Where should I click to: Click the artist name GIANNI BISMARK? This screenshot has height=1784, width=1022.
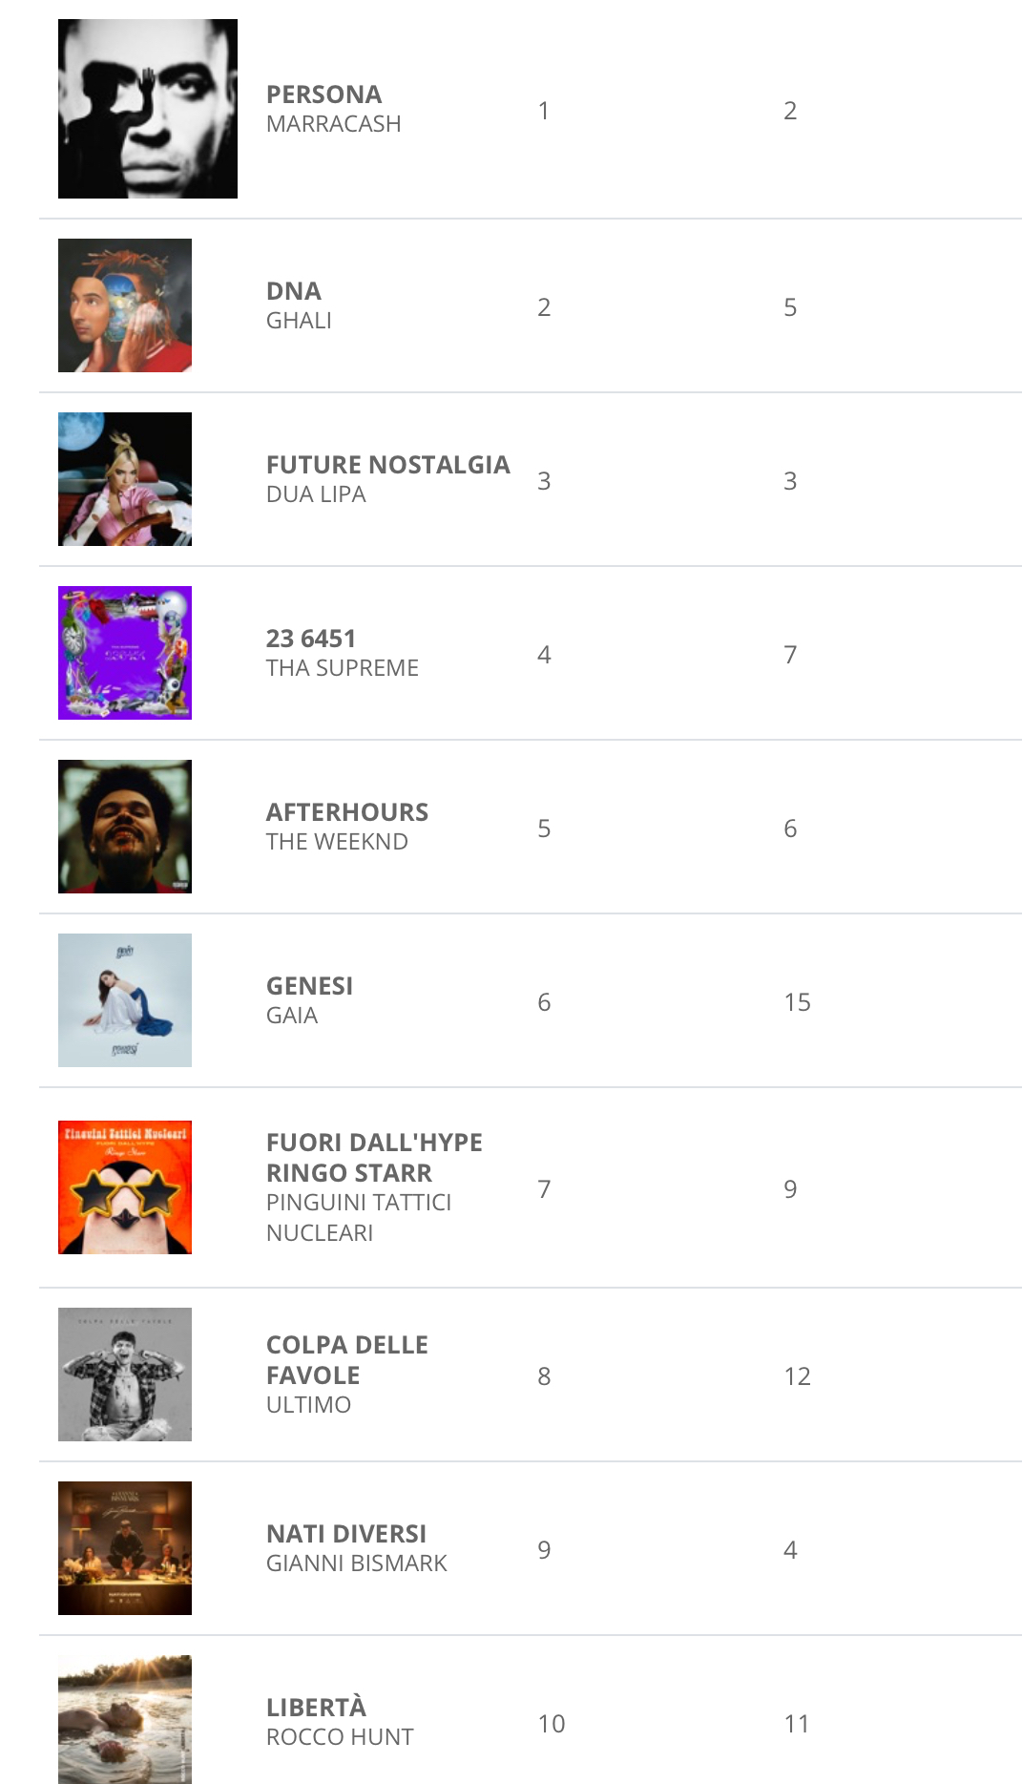356,1564
